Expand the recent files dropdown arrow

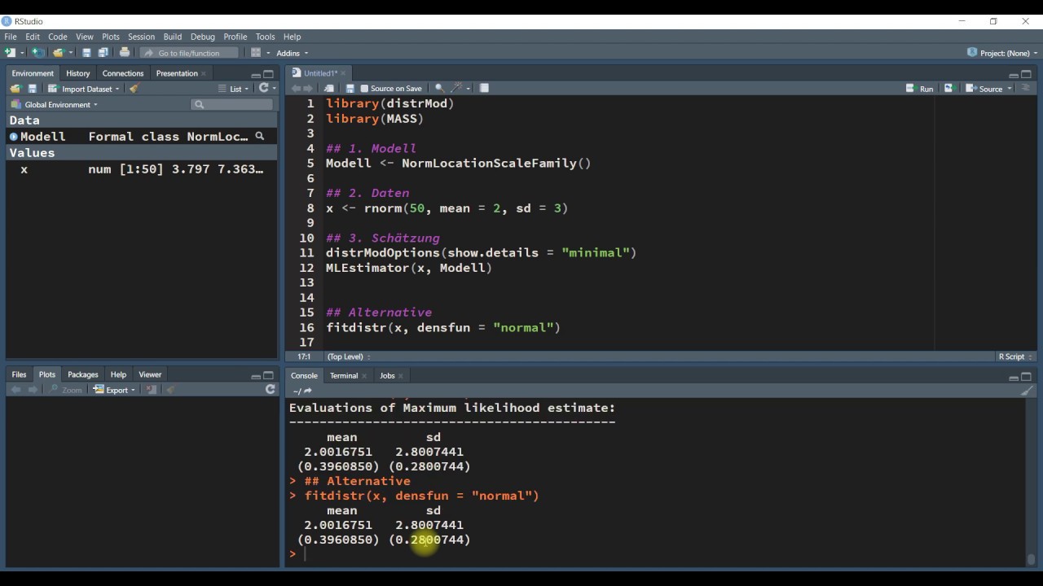click(69, 53)
